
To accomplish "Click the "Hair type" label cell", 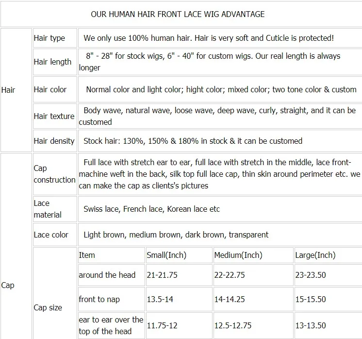I will pos(49,38).
